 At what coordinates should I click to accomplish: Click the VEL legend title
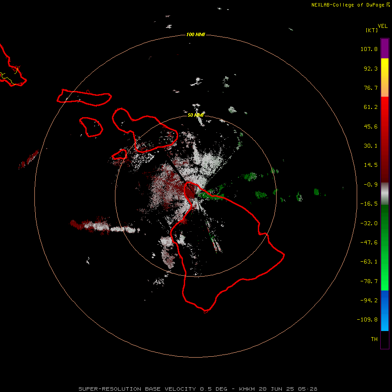coord(382,26)
